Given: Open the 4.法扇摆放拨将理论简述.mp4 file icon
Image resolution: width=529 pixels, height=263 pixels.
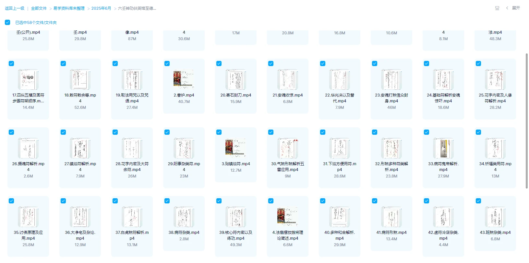Looking at the screenshot, I should point(287,217).
